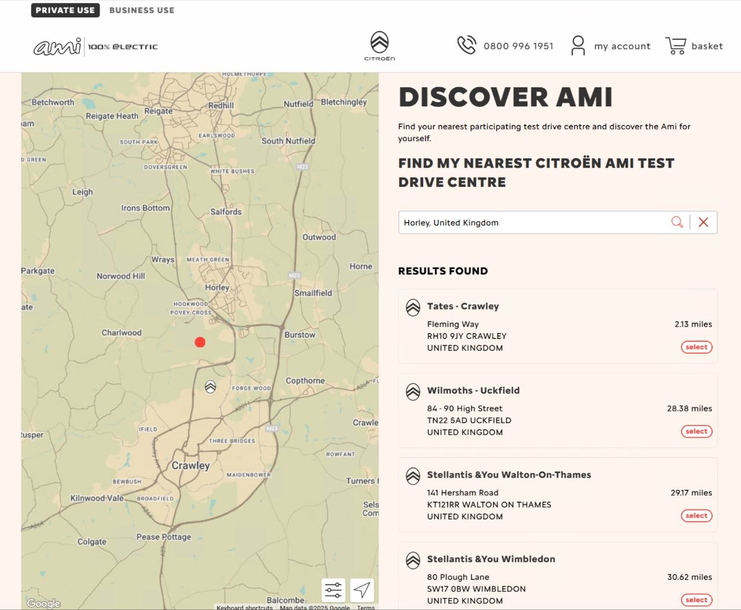The image size is (741, 610).
Task: Click TN22 5AD UCKFIELD address text
Action: click(469, 420)
